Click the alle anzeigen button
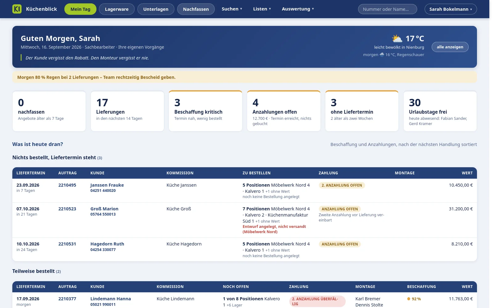Viewport: 493px width, 308px height. coord(450,47)
